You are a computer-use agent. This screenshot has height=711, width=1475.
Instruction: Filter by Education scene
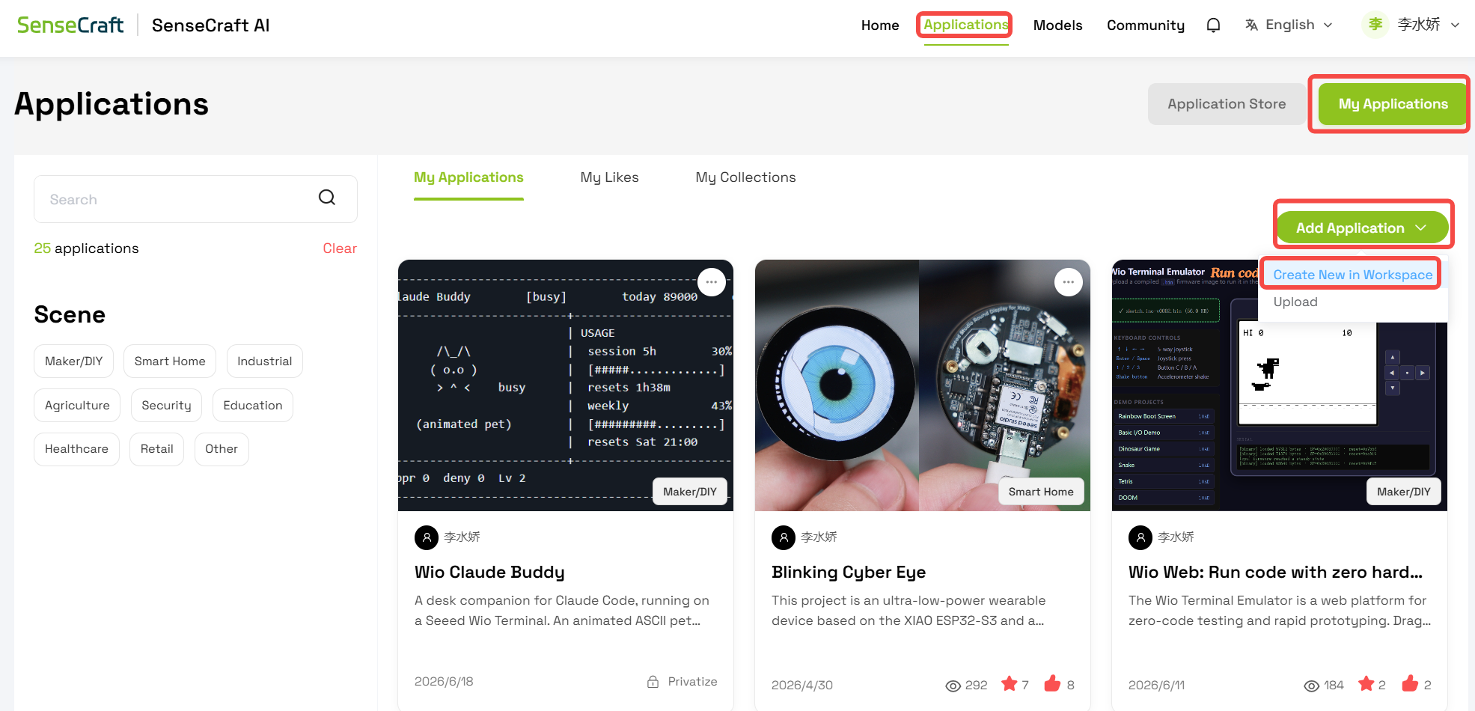[253, 406]
